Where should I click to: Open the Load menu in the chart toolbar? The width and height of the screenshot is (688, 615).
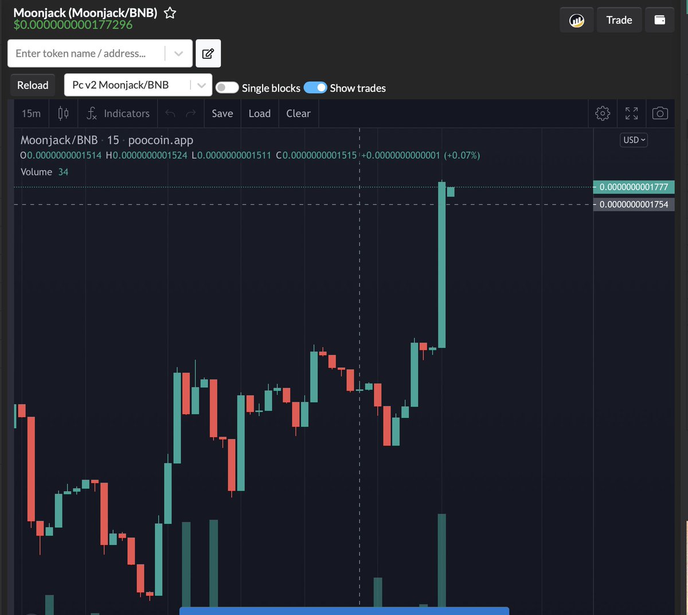259,113
